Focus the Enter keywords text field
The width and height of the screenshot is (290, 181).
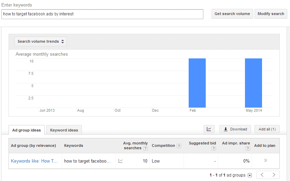click(102, 14)
